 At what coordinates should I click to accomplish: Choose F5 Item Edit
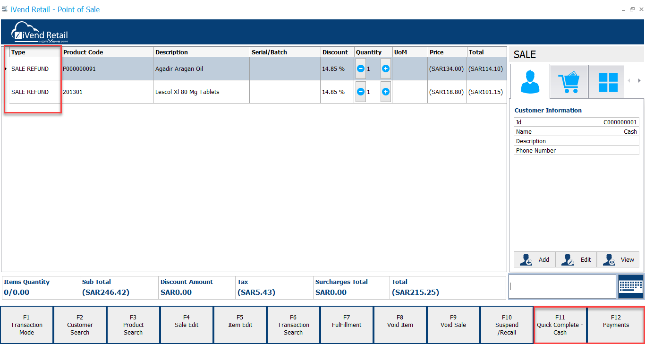coord(240,325)
